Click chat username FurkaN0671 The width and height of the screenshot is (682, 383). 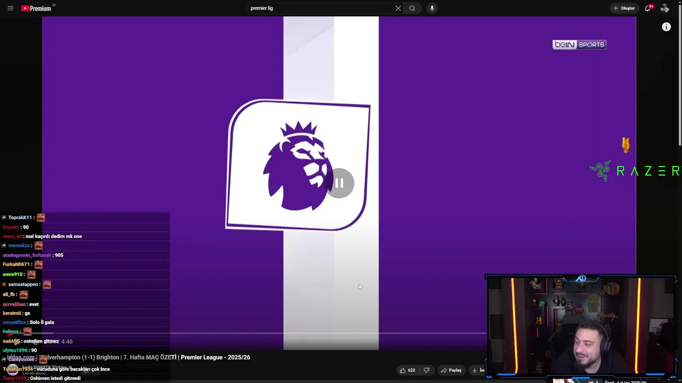coord(16,264)
